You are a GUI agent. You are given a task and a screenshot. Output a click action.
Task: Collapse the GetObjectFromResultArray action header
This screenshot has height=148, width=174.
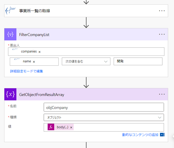[x=86, y=94]
